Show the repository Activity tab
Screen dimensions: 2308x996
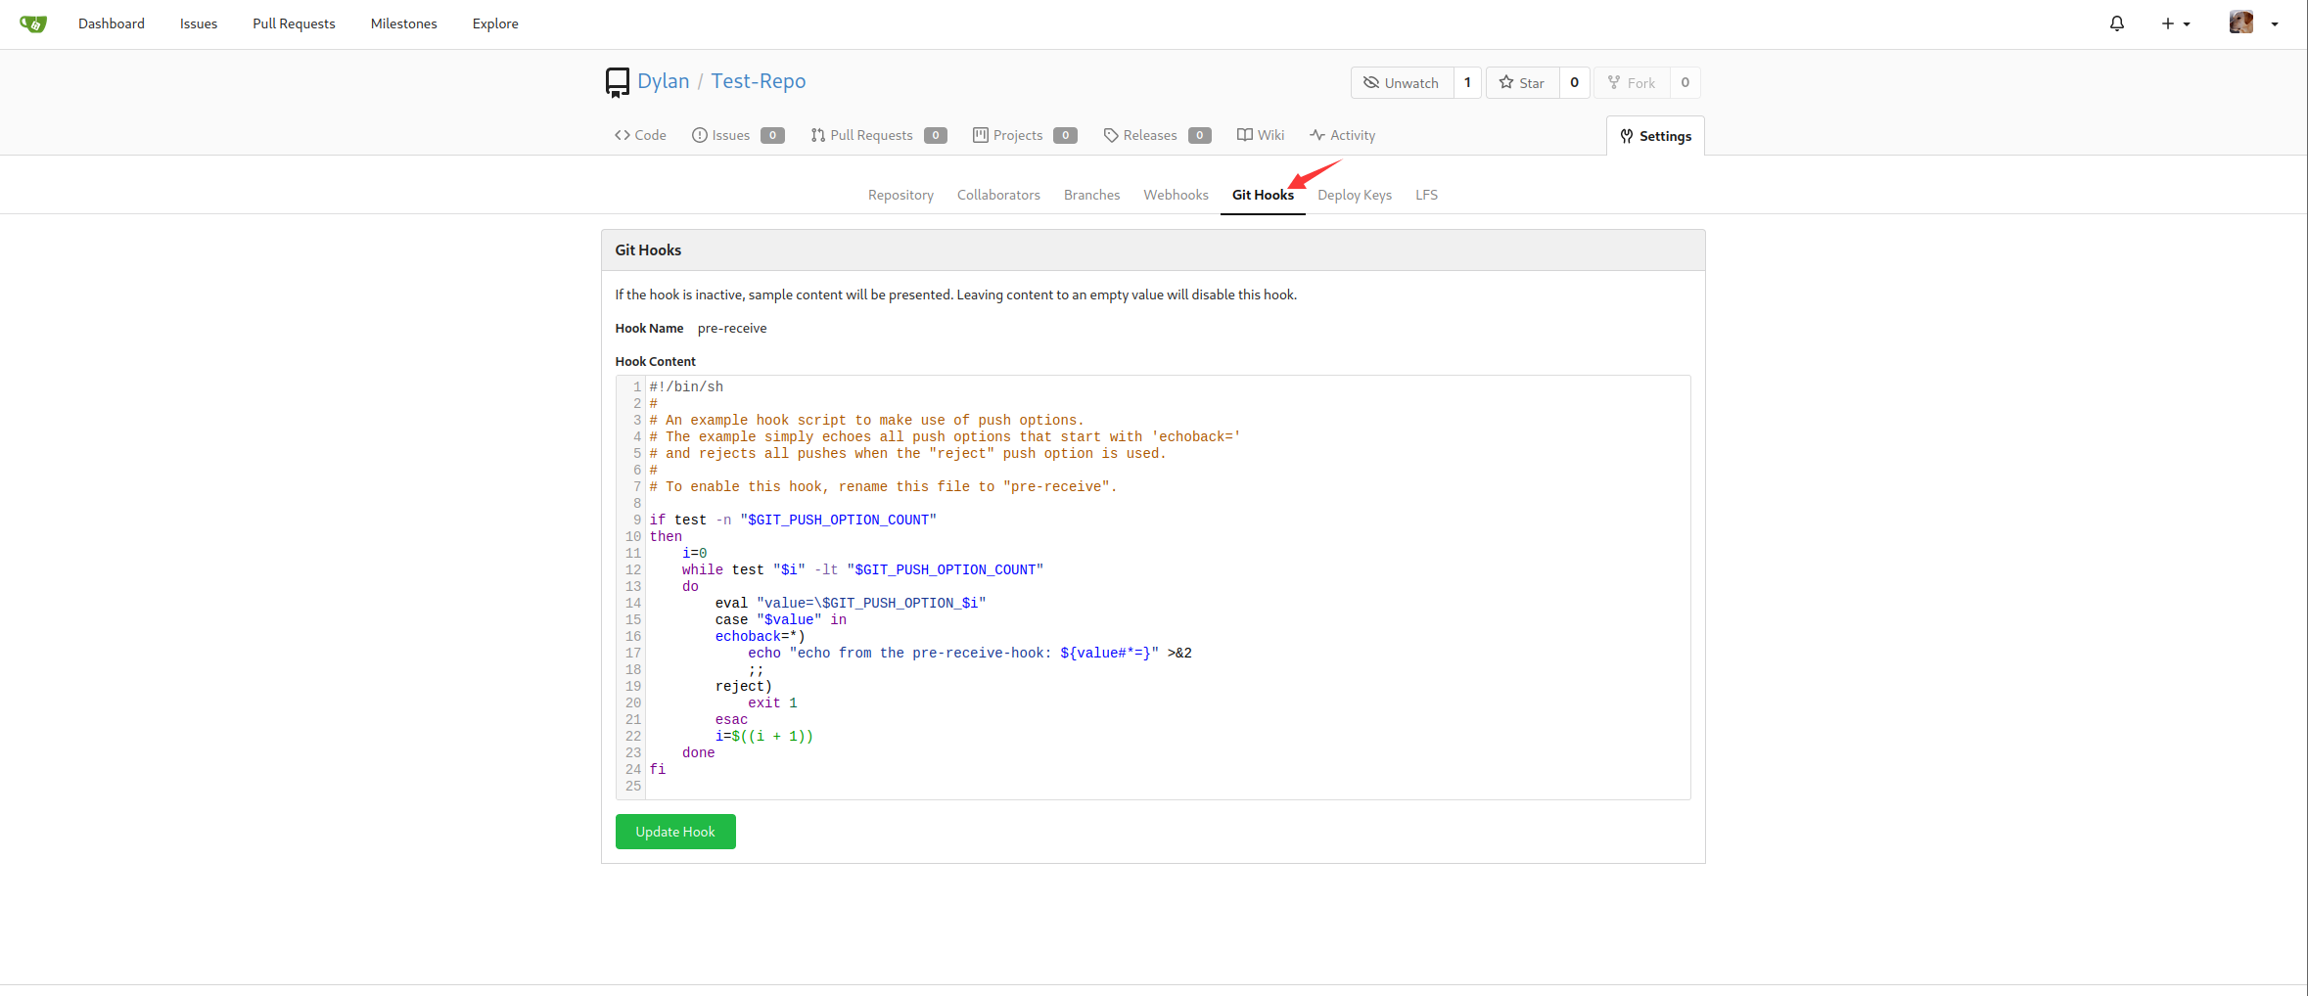tap(1342, 135)
